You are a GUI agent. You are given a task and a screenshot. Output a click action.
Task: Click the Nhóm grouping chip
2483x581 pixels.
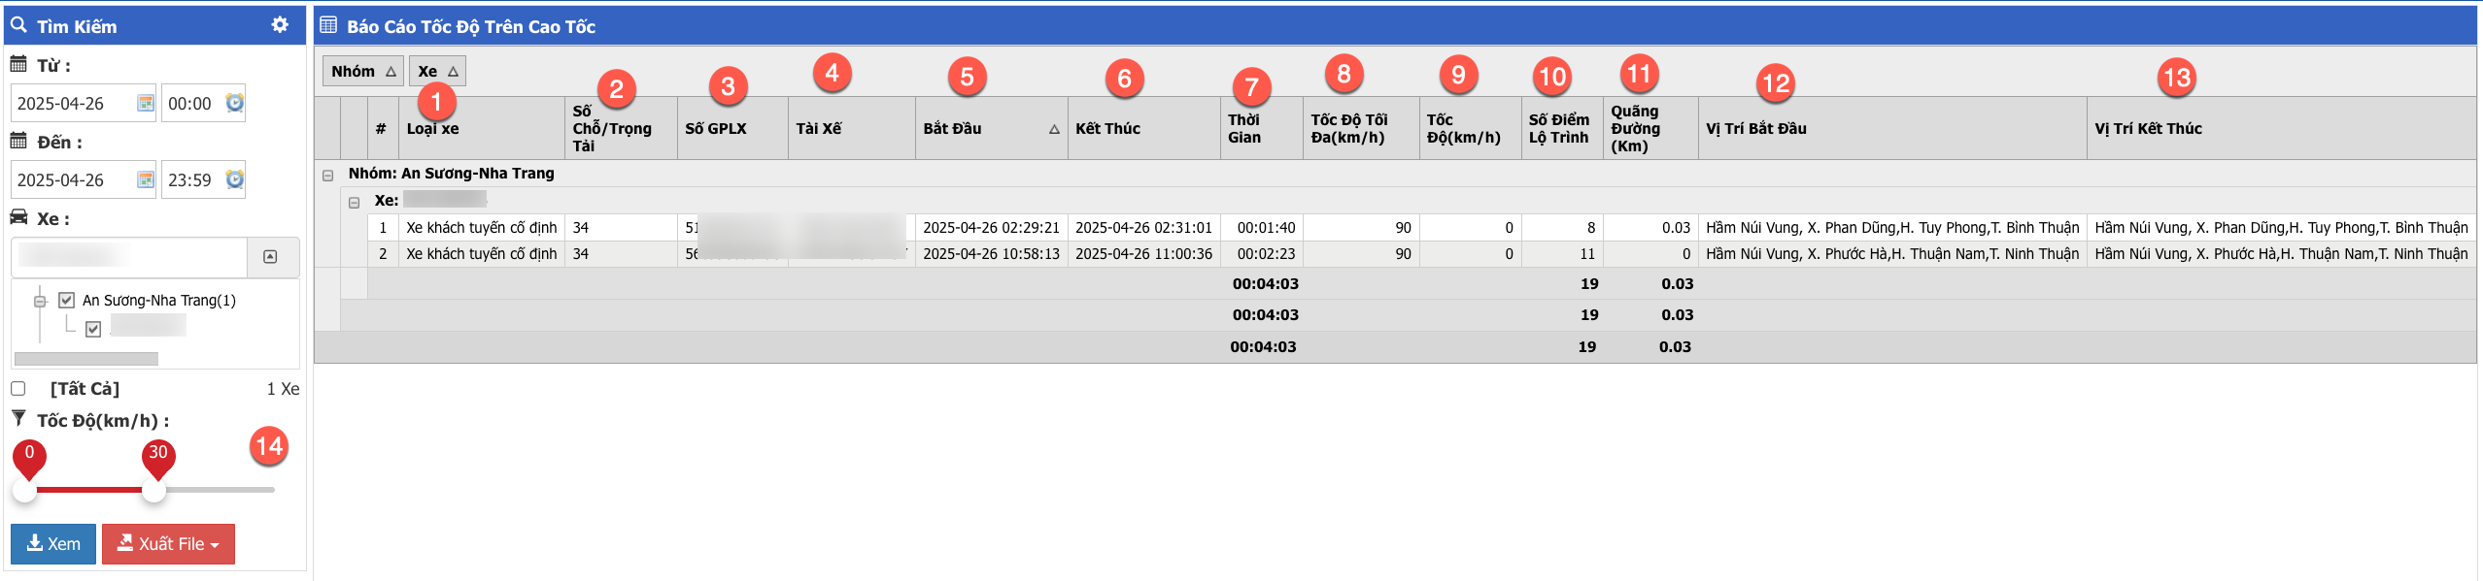point(362,72)
